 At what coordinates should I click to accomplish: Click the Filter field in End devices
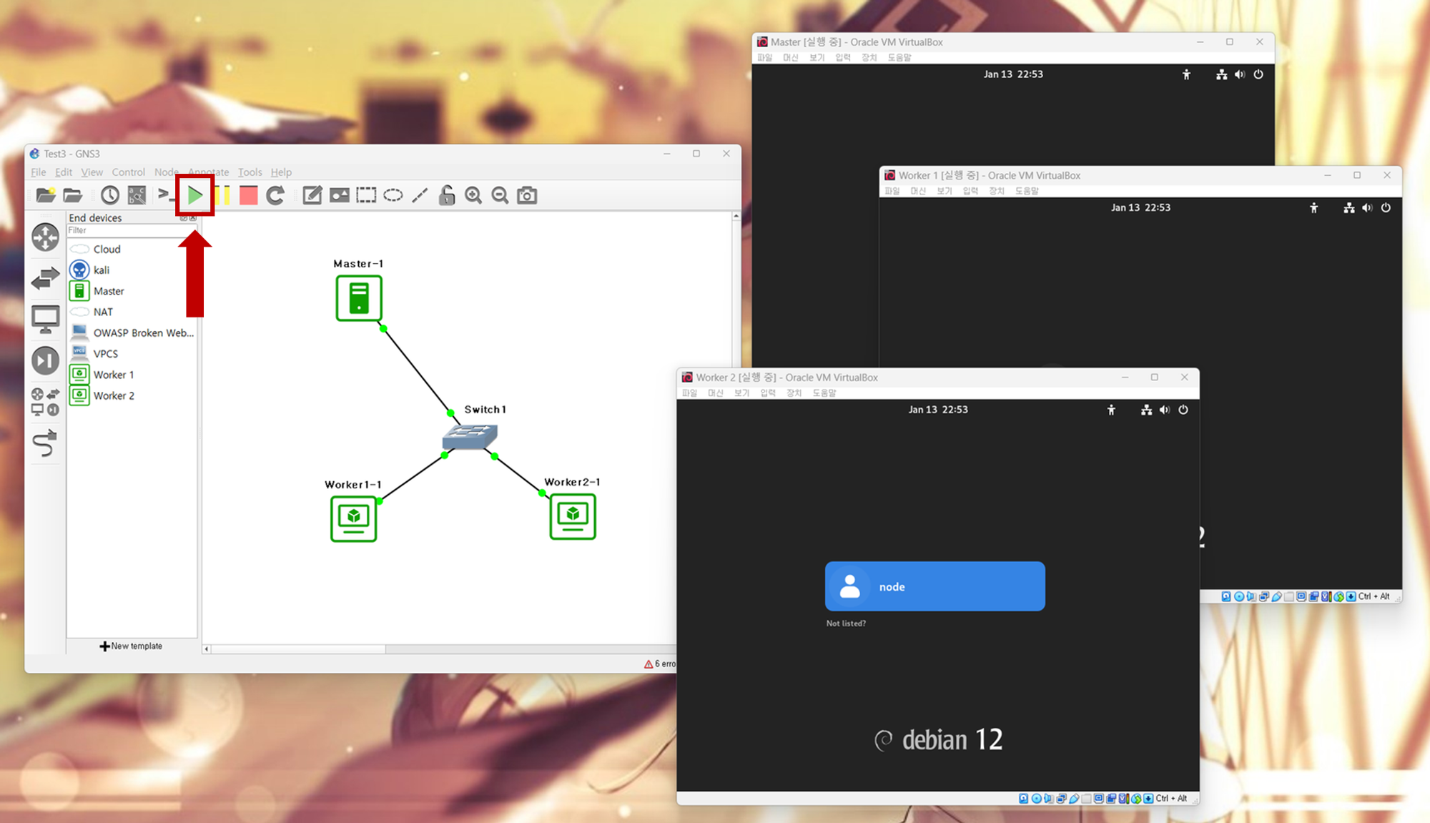click(132, 231)
